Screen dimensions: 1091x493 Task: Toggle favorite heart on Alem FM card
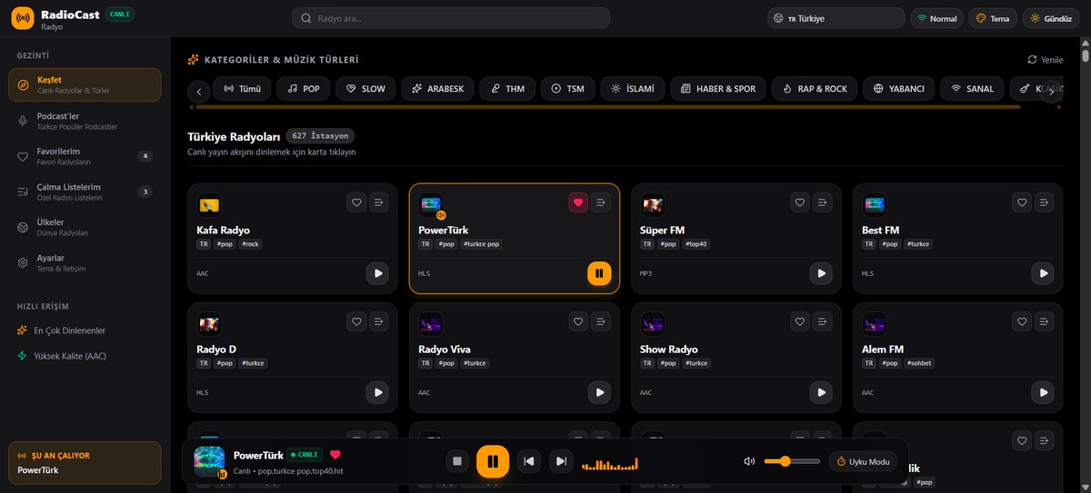coord(1022,321)
